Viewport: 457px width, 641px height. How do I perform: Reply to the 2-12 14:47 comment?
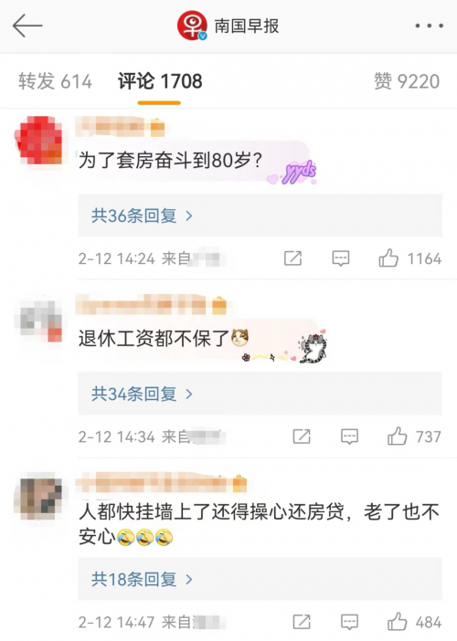click(349, 622)
